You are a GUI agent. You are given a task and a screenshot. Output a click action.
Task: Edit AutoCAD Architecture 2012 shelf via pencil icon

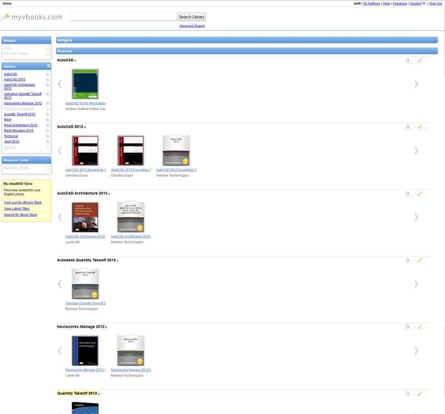click(x=420, y=194)
